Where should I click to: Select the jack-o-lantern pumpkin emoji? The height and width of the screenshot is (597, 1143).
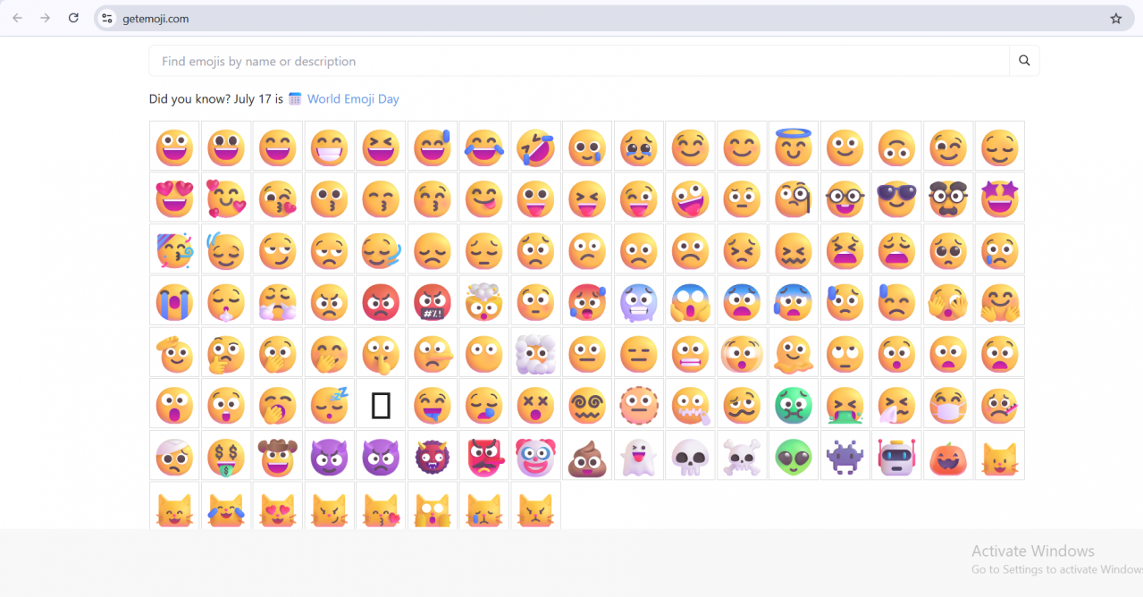[x=948, y=458]
